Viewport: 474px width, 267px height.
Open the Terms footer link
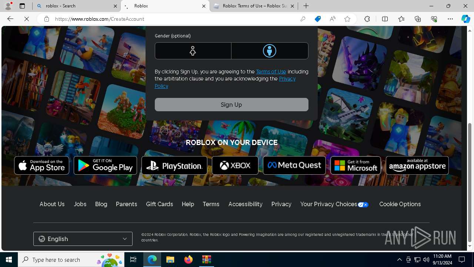coord(211,204)
